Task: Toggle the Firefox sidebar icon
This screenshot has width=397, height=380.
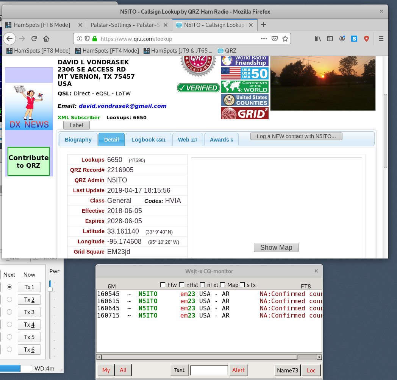Action: (x=330, y=39)
